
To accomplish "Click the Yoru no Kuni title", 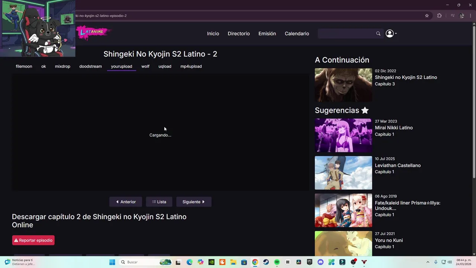I will click(389, 240).
